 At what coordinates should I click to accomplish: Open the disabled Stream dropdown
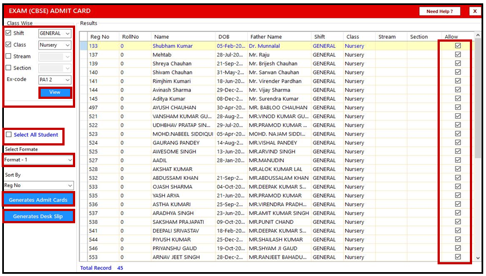[55, 57]
